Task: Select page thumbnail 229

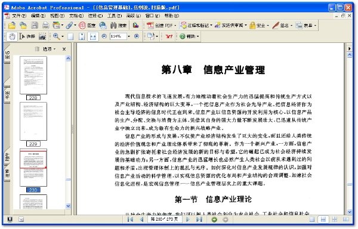Action: pos(33,121)
